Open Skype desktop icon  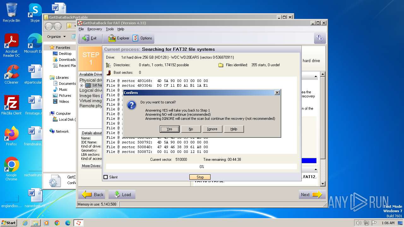point(35,13)
